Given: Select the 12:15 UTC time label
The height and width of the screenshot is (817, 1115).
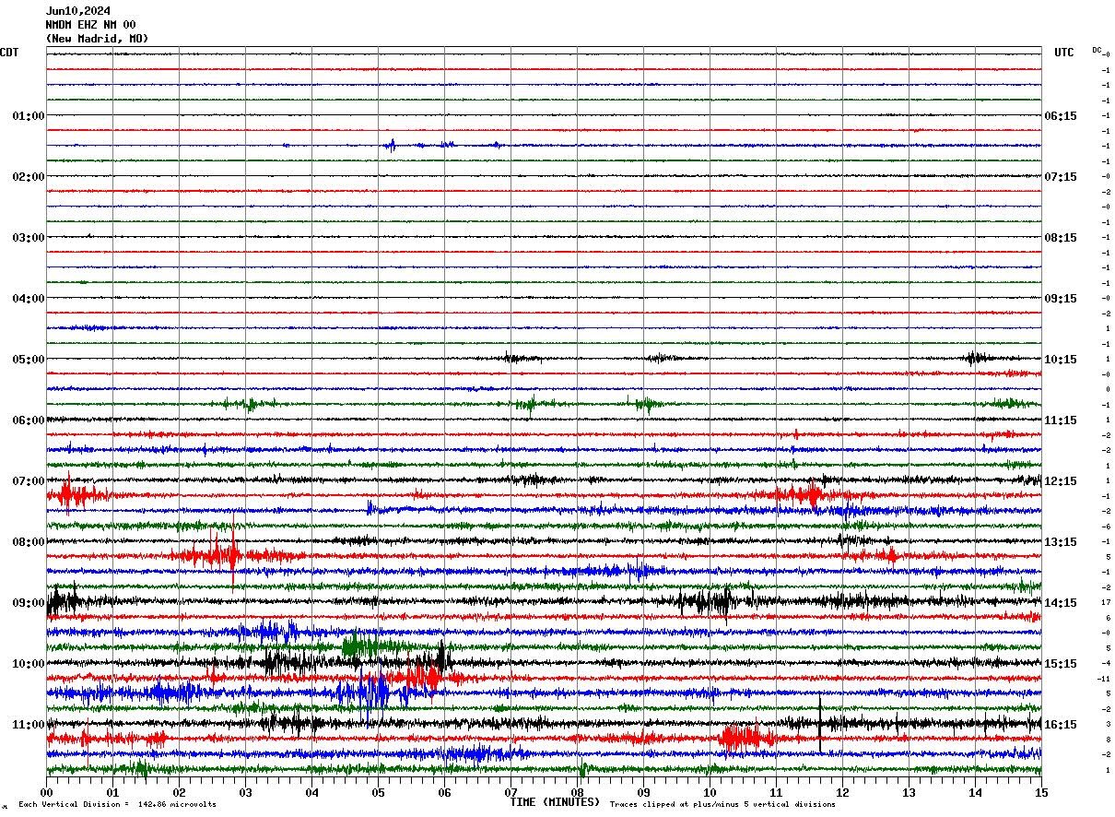Looking at the screenshot, I should pos(1061,481).
